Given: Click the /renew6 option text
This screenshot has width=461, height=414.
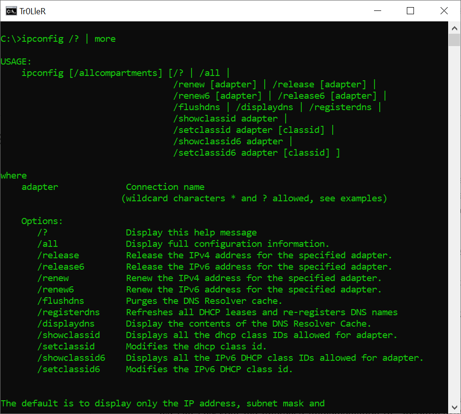Looking at the screenshot, I should click(55, 289).
